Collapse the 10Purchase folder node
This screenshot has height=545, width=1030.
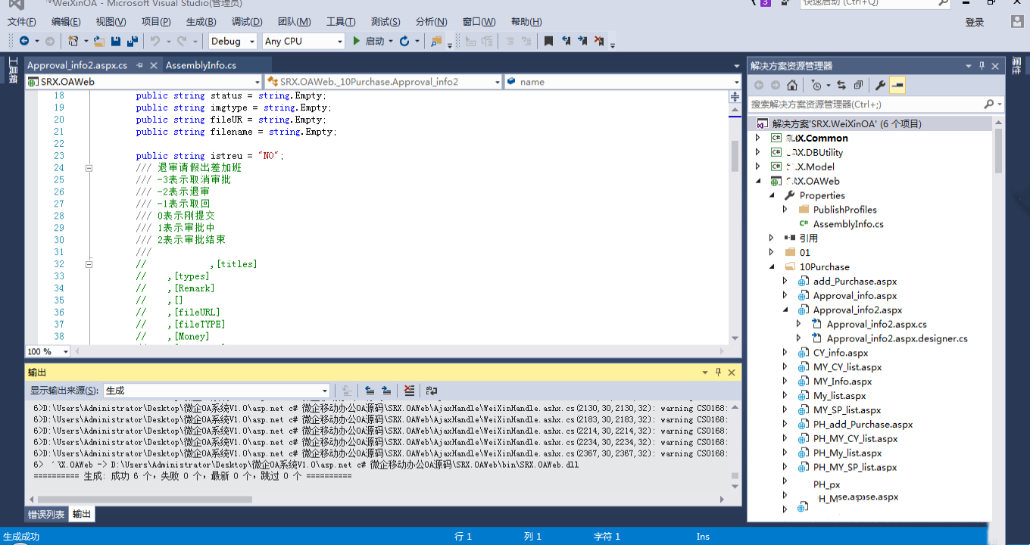pos(772,266)
